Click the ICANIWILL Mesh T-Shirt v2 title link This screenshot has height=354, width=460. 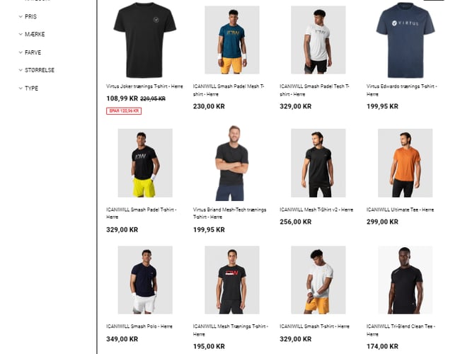coord(316,210)
